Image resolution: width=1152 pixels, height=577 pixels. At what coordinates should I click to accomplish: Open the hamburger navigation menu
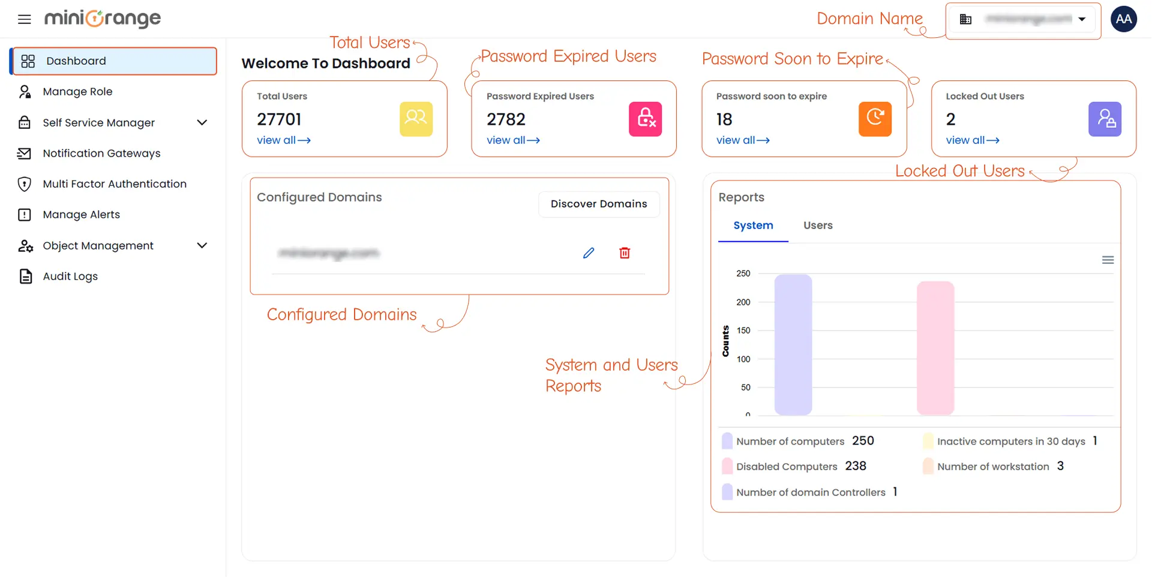tap(24, 19)
